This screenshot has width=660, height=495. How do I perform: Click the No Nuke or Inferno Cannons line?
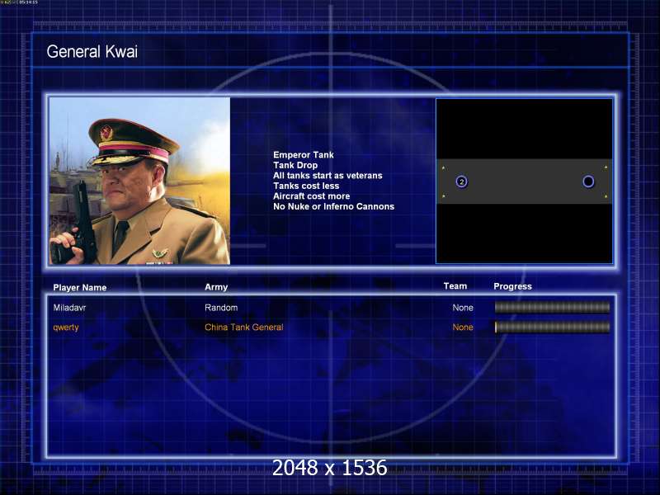click(334, 206)
